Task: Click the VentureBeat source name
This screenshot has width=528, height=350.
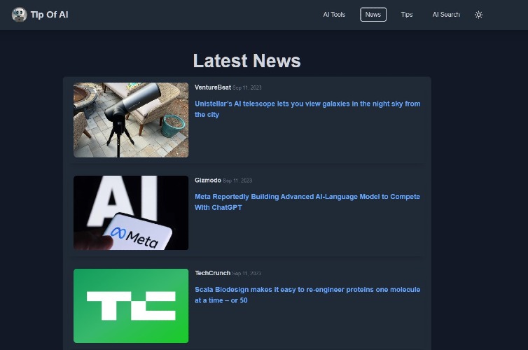Action: click(x=213, y=87)
